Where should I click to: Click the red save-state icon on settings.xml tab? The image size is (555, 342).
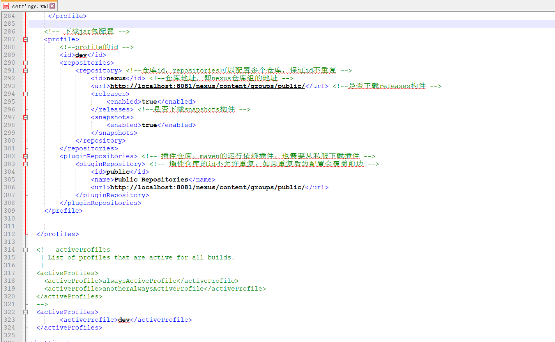pyautogui.click(x=6, y=6)
